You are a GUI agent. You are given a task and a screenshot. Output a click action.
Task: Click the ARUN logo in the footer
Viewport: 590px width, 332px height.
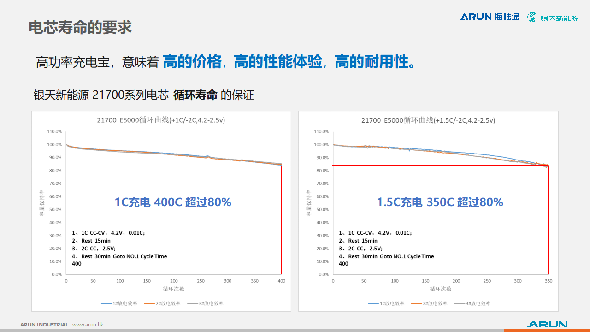click(547, 324)
